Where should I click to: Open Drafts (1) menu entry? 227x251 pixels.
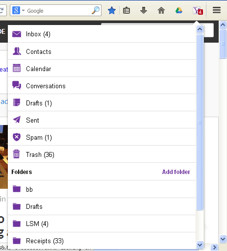click(x=102, y=102)
